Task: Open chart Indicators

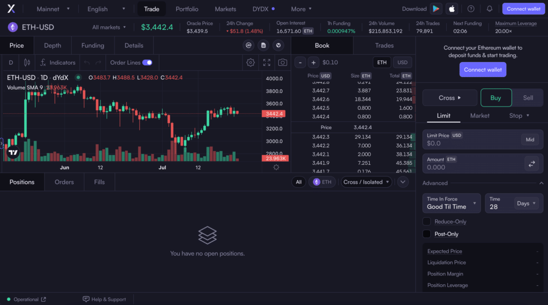Action: 58,63
